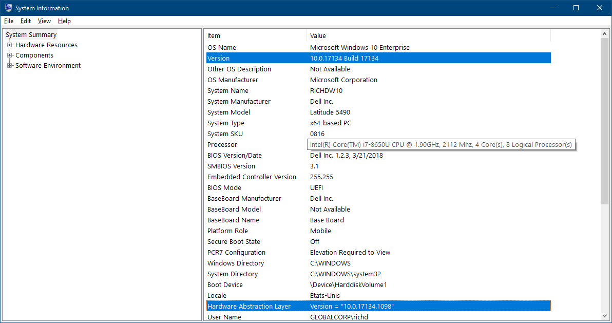Select the System Name row
Image resolution: width=612 pixels, height=323 pixels.
(x=378, y=90)
